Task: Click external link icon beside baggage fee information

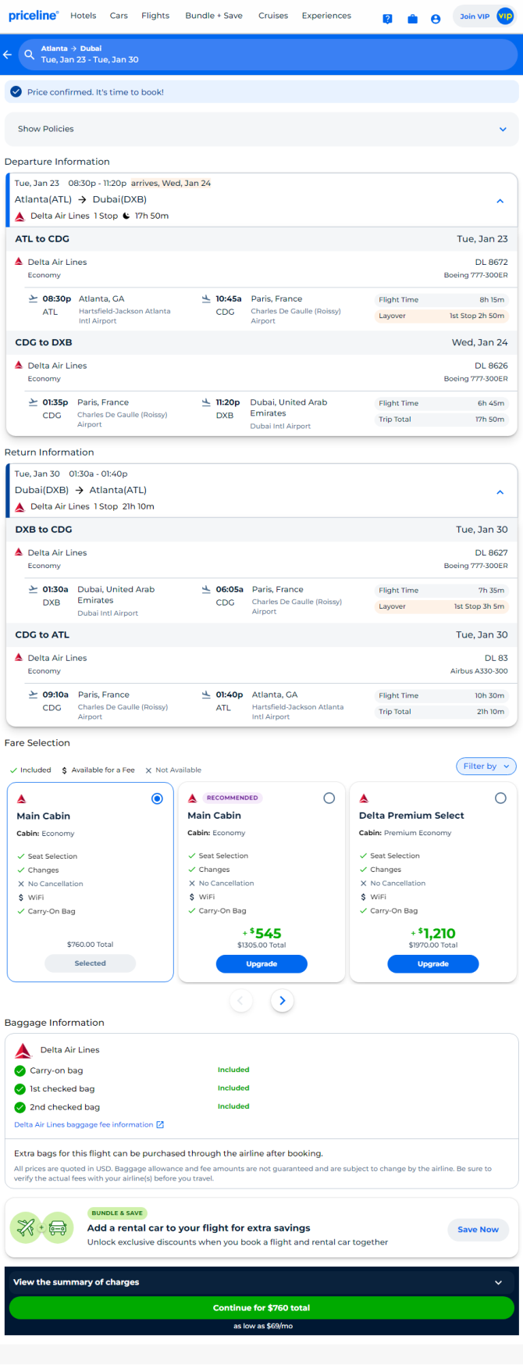Action: coord(160,1125)
